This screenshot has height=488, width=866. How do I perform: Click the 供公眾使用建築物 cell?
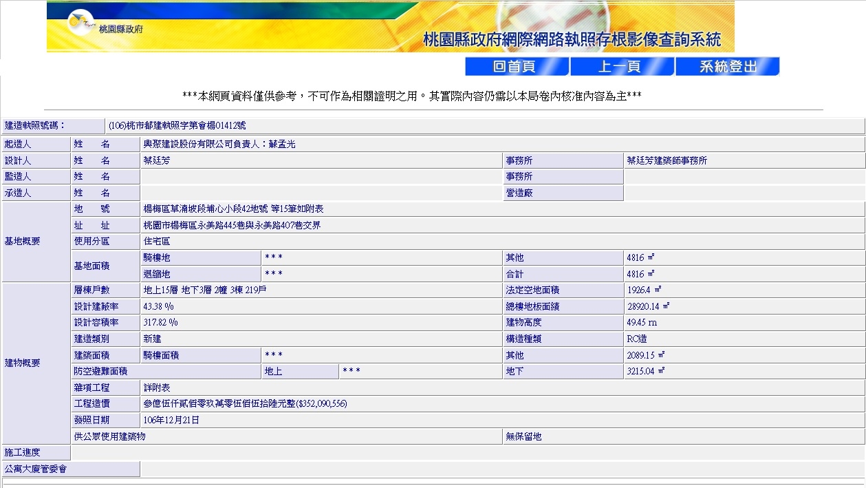287,436
